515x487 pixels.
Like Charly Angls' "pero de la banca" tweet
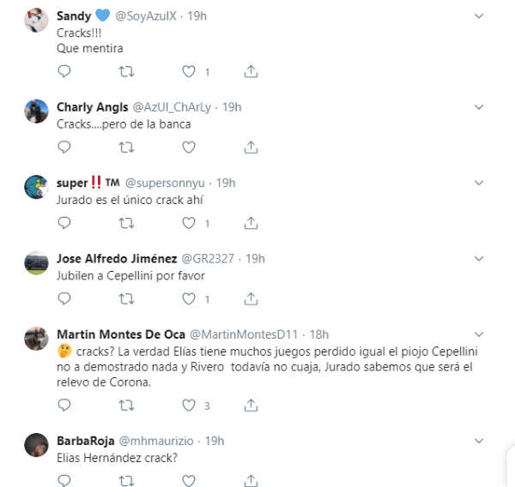(x=189, y=147)
